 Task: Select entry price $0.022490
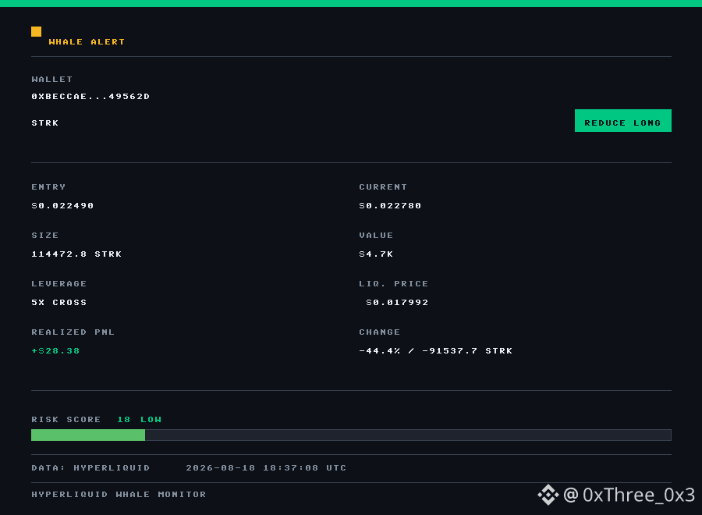(x=62, y=205)
